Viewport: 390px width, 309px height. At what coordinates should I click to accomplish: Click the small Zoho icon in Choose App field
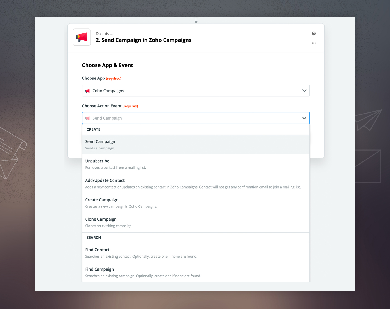coord(87,91)
